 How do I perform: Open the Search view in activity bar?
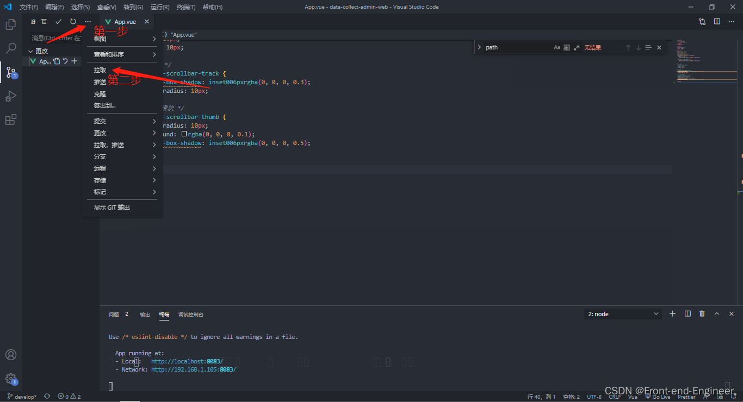coord(11,48)
